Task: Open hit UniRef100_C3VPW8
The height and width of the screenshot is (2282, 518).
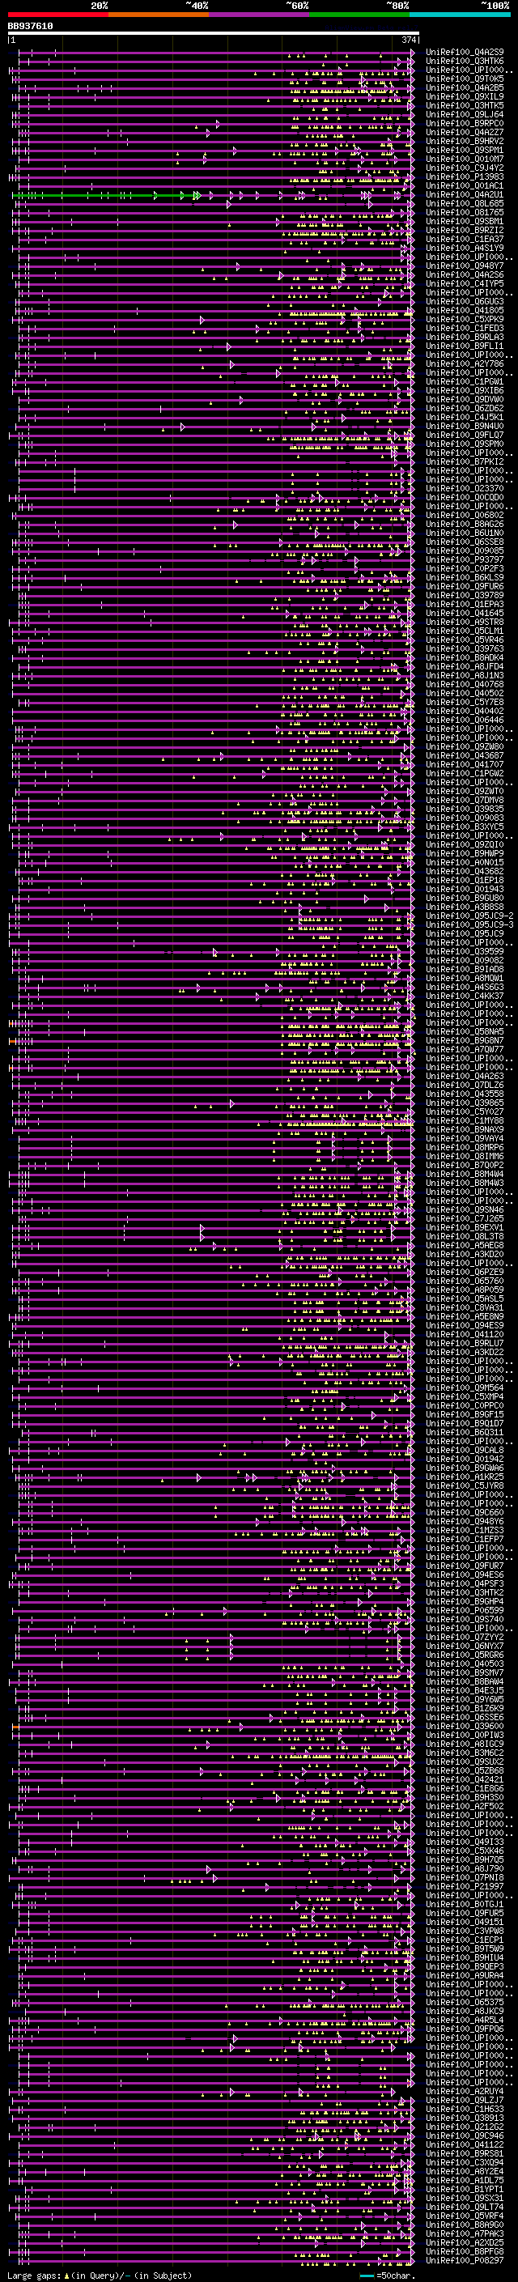Action: (x=465, y=1931)
